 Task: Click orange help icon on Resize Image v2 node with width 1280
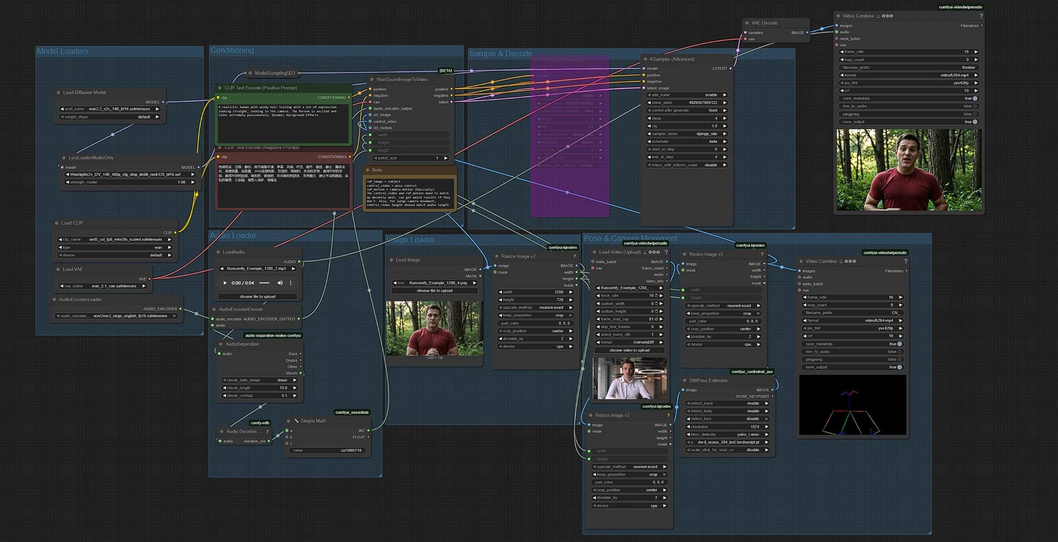[574, 256]
